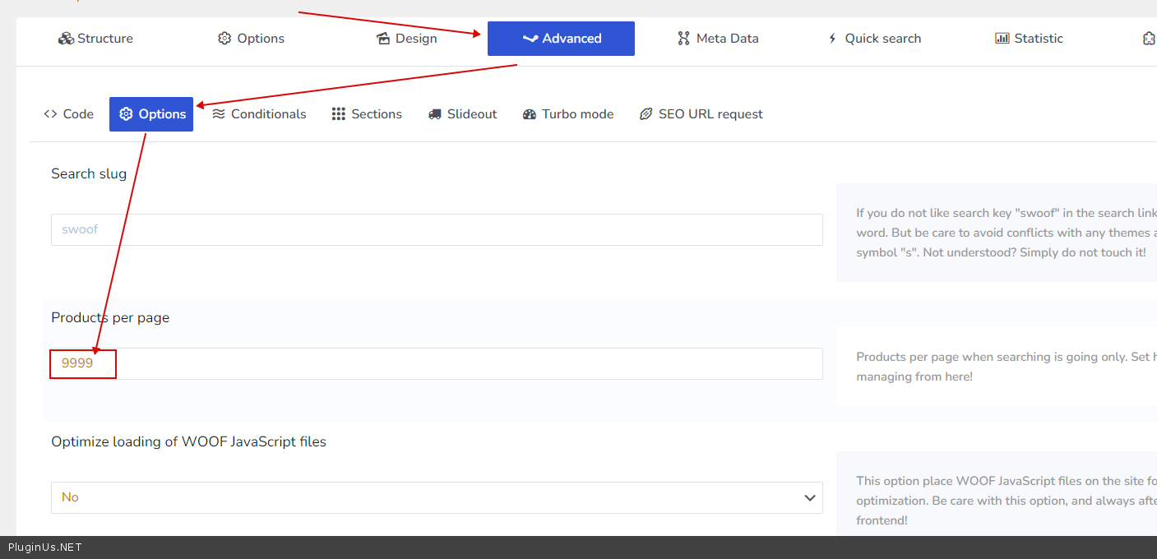Click the Products per page field

[436, 363]
